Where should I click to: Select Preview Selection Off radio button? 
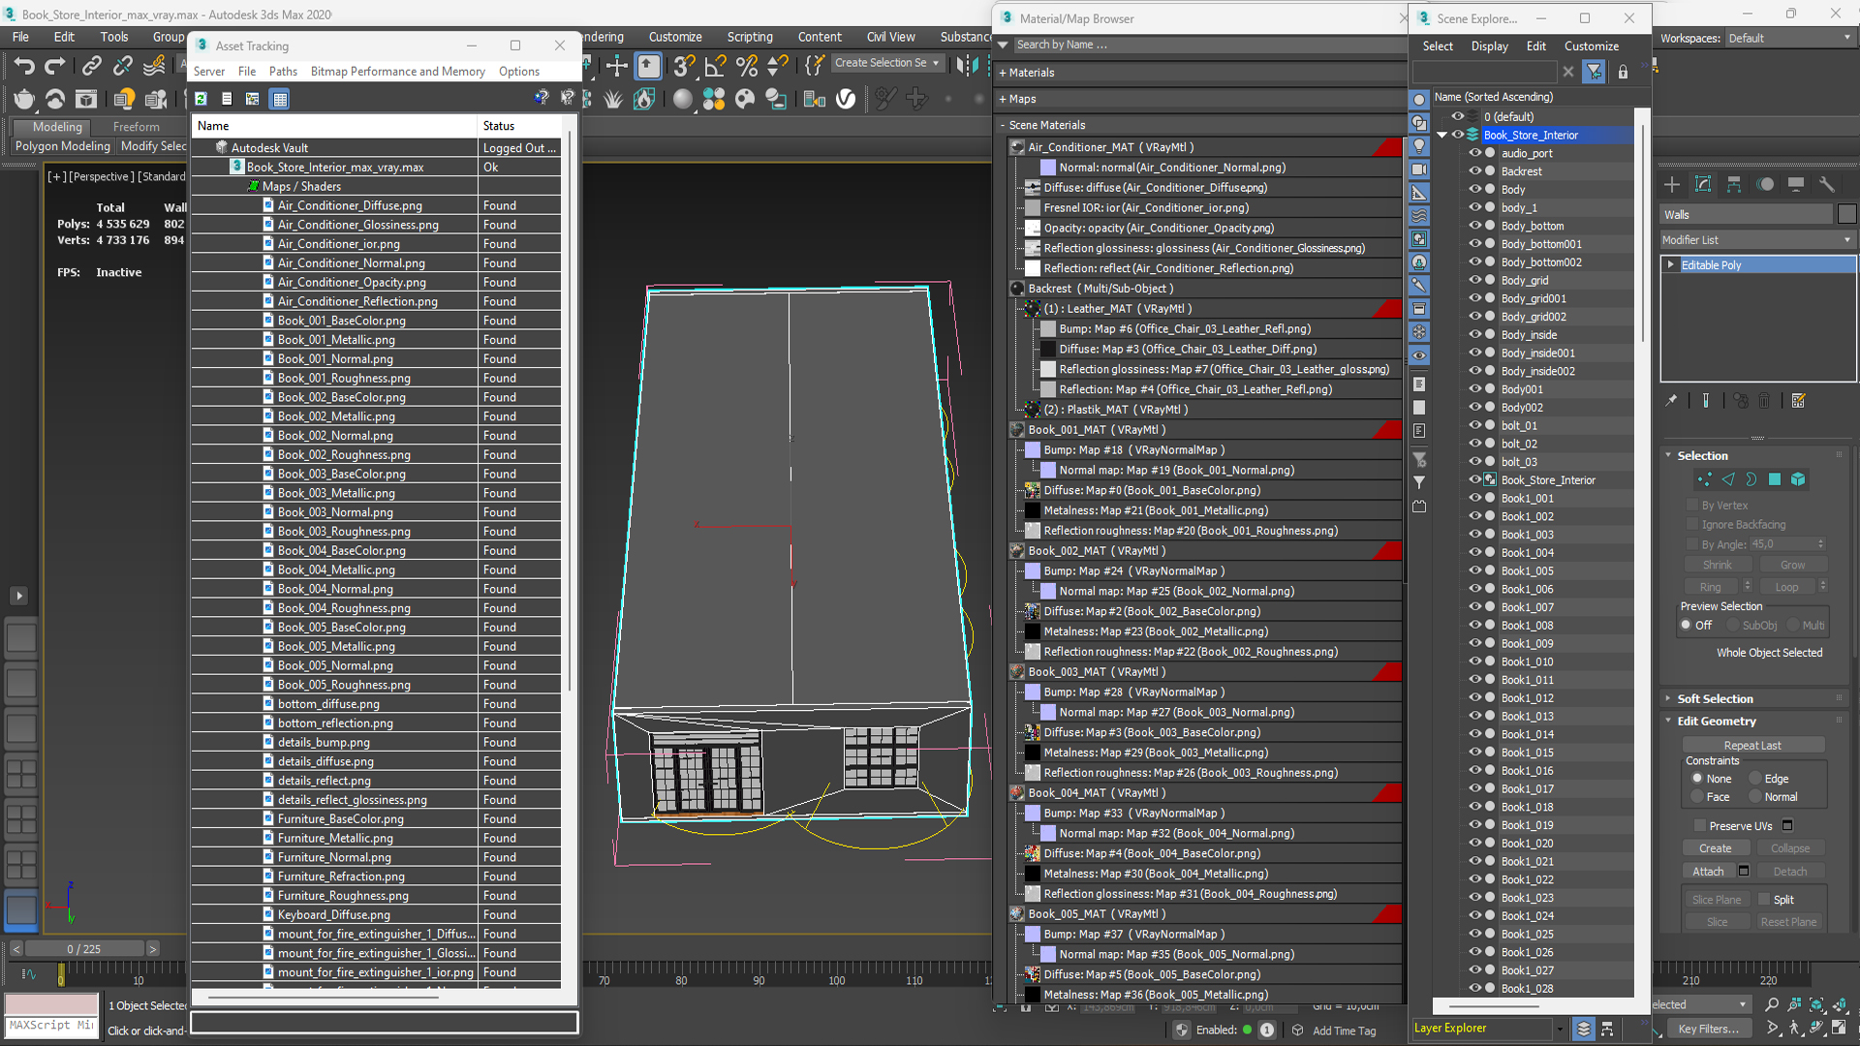click(x=1687, y=626)
